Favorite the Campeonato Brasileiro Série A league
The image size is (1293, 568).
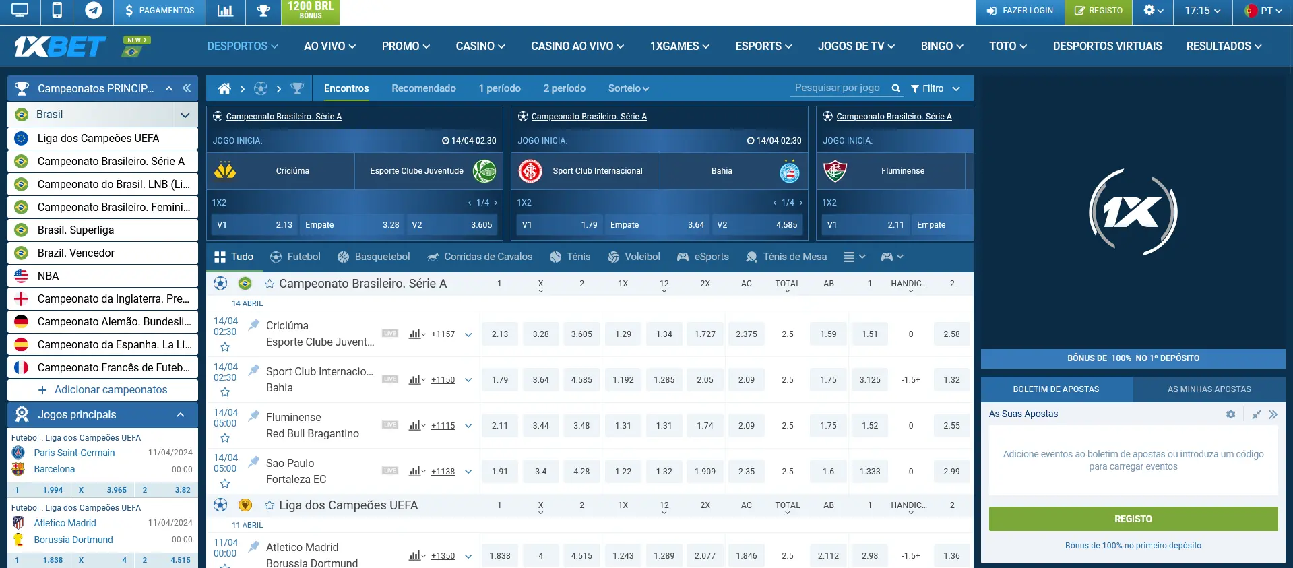[x=270, y=284]
